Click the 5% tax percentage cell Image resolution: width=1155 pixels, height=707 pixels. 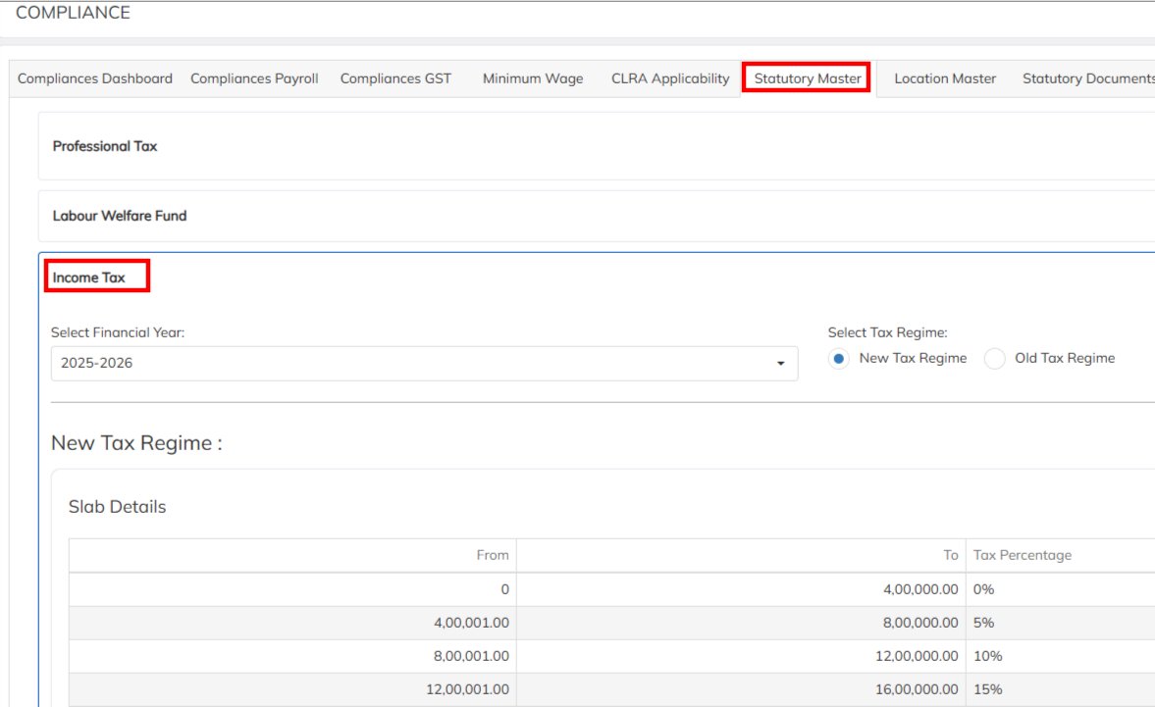pos(1061,623)
